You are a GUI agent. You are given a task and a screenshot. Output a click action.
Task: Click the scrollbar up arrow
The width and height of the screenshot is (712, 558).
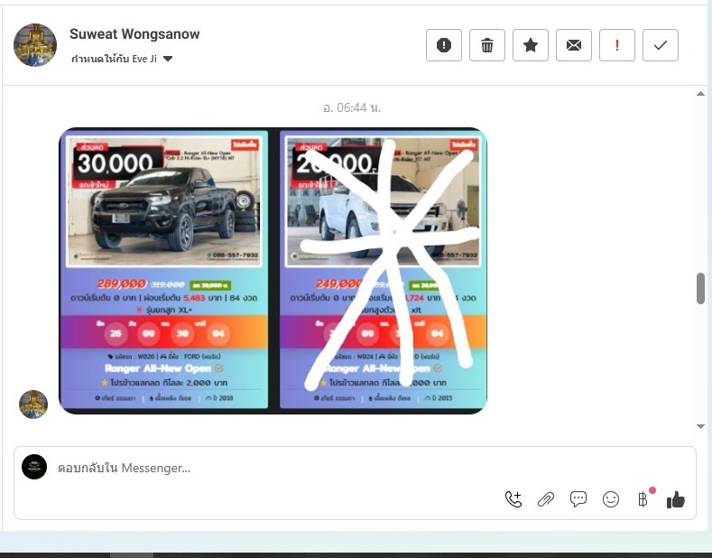(700, 94)
